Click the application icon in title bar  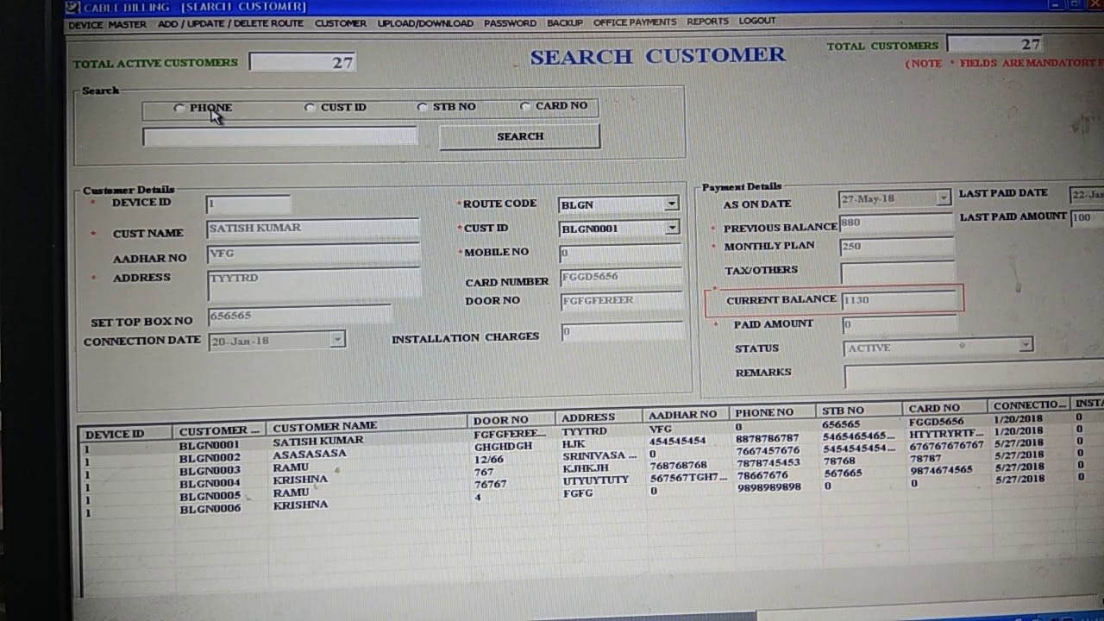click(x=74, y=8)
